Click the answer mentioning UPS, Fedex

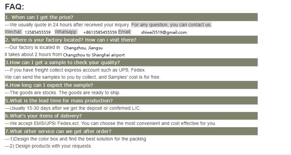(x=75, y=70)
